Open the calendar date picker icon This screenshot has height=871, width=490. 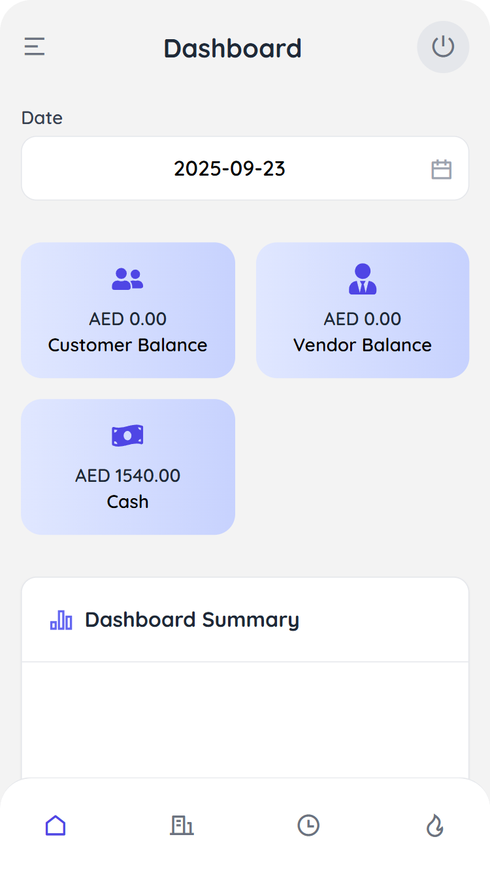441,169
